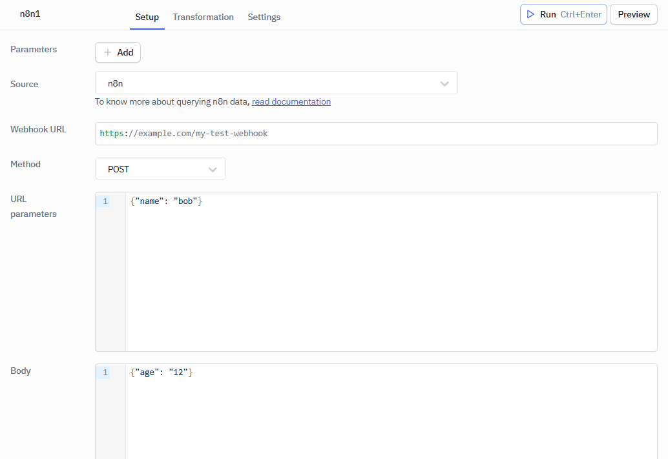Open the Settings tab
668x459 pixels.
264,17
